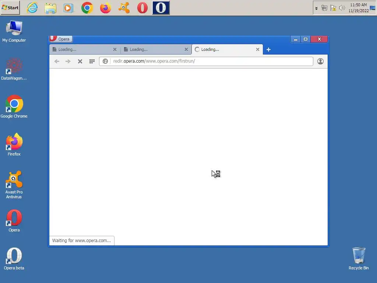Minimize the Opera window
Viewport: 377px width, 283px height.
click(x=296, y=39)
